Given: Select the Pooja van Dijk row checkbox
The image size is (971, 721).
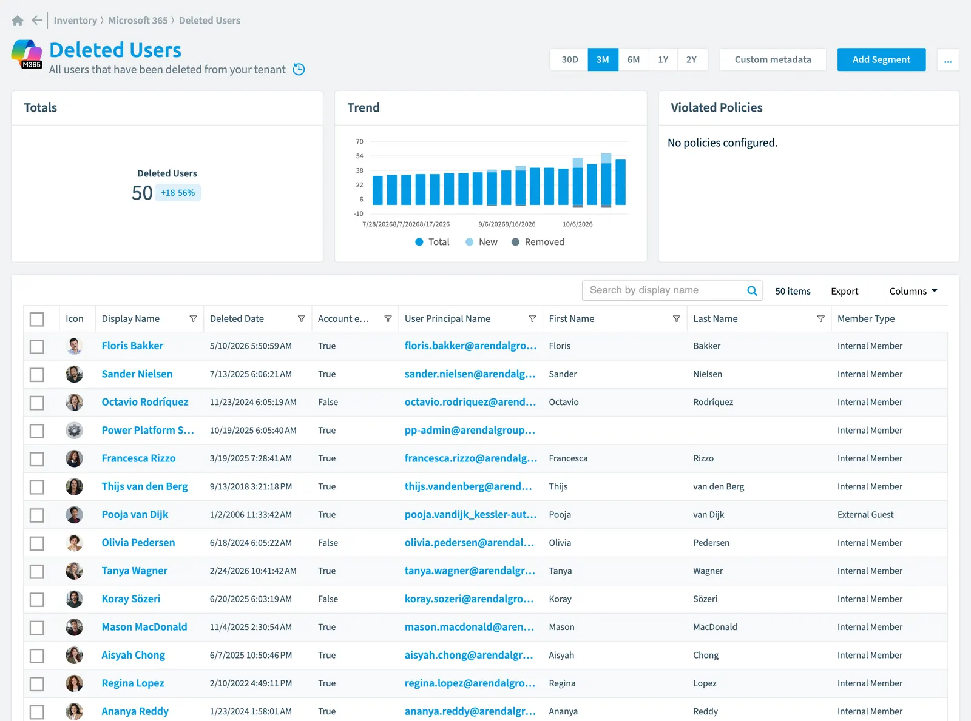Looking at the screenshot, I should pos(37,515).
